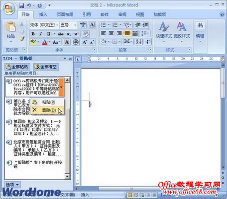Switch to the 插入 ribbon tab
The height and width of the screenshot is (199, 227).
[x=43, y=14]
